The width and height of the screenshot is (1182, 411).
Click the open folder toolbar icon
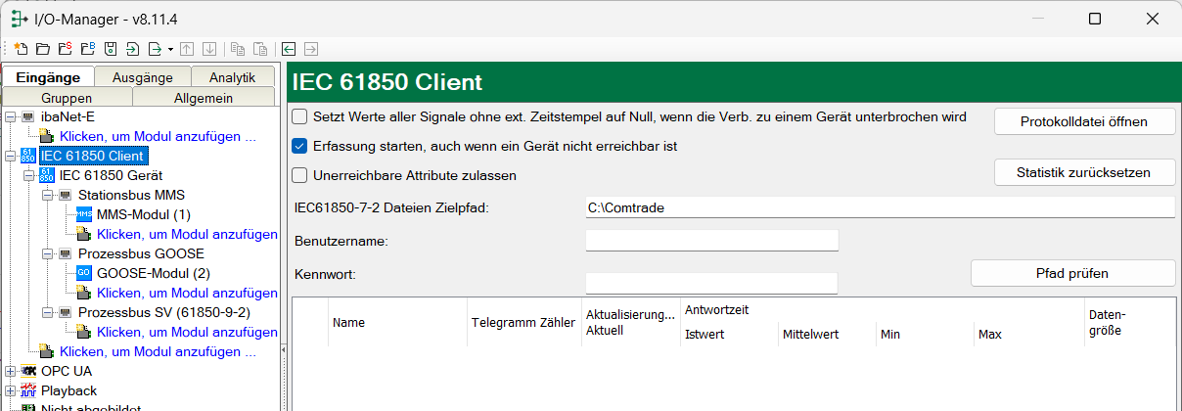point(42,48)
